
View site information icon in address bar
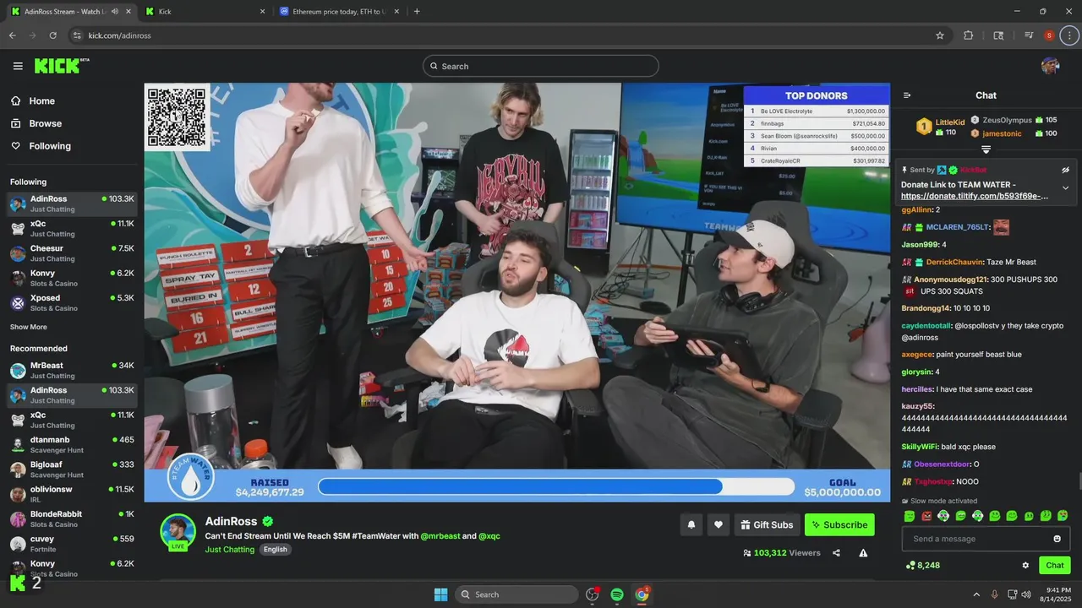(77, 35)
